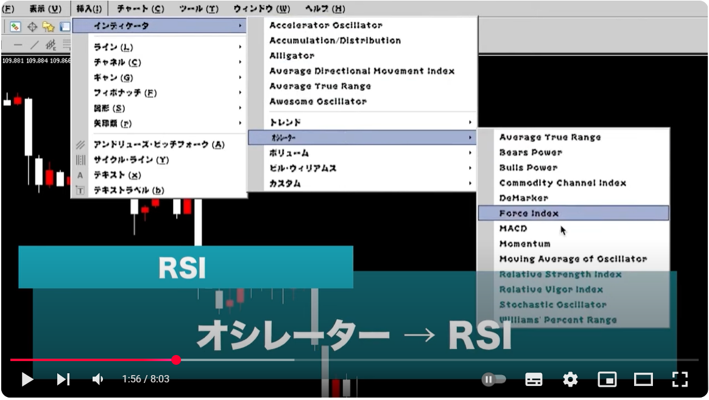Viewport: 709px width, 400px height.
Task: Open the チャート menu
Action: point(141,8)
